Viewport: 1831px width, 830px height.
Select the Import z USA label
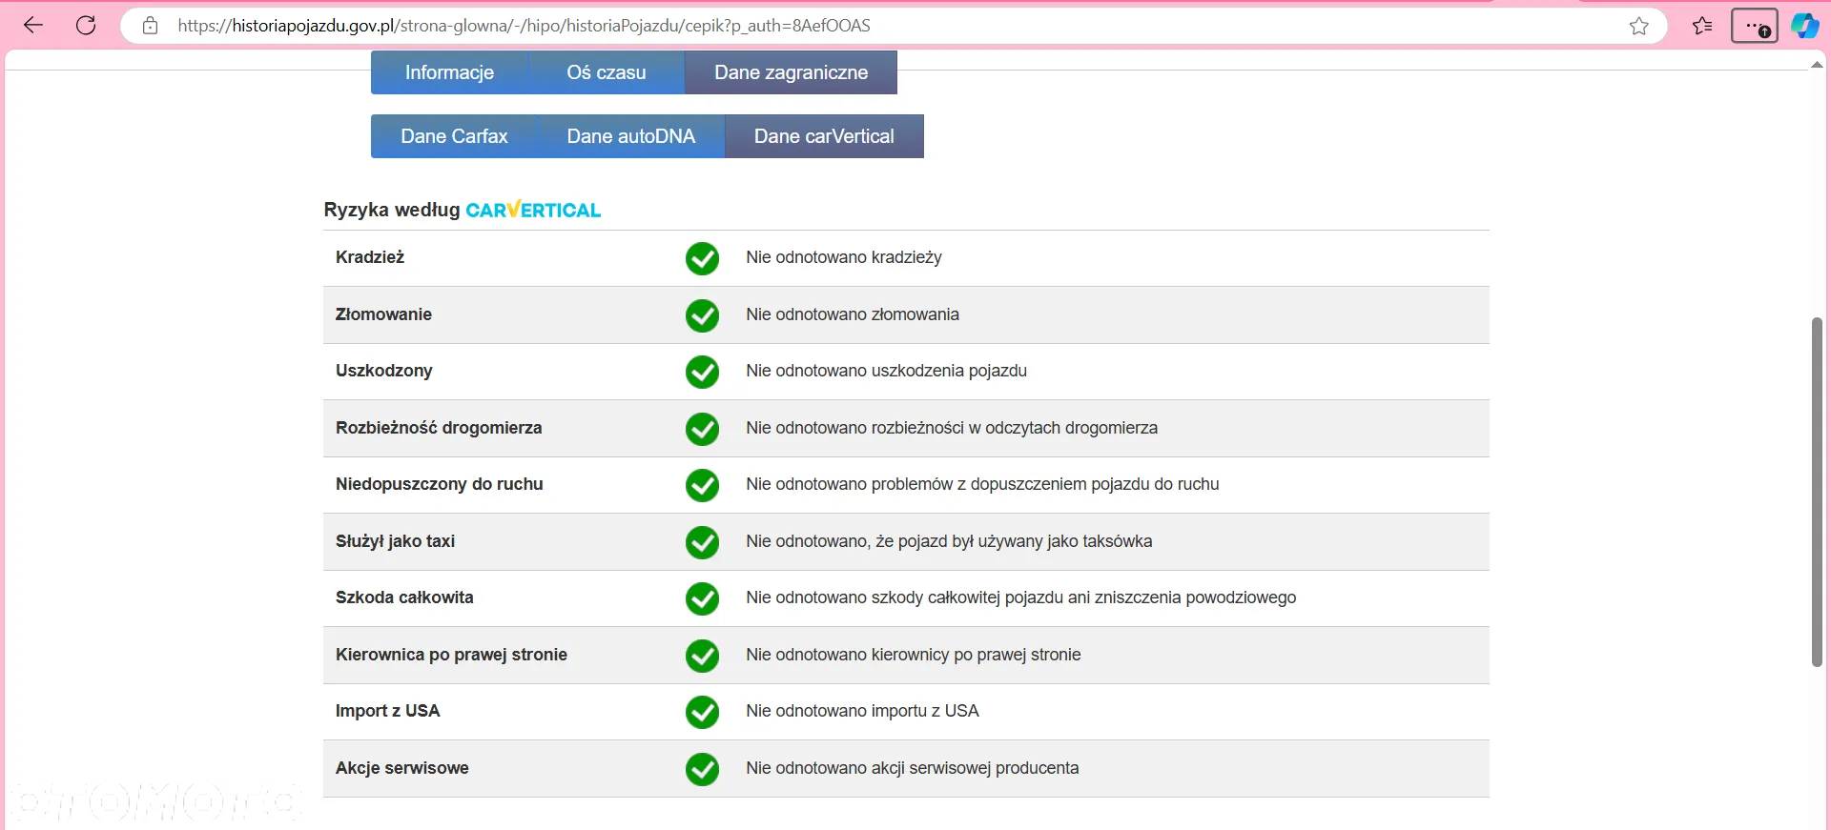click(x=387, y=711)
